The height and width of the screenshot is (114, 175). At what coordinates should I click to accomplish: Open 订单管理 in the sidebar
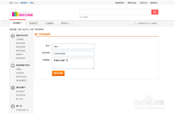(x=20, y=40)
